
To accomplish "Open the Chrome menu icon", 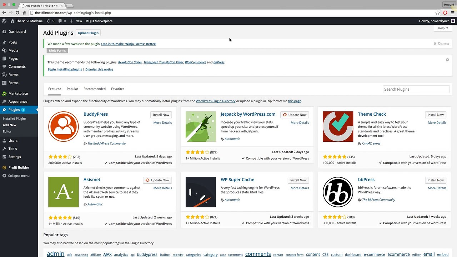I will pos(453,13).
